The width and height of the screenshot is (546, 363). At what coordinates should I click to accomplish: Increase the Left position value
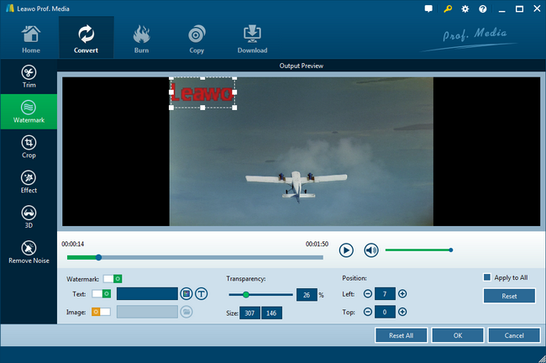tap(402, 293)
